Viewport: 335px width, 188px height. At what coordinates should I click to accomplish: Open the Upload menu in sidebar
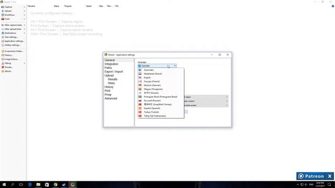coord(13,11)
